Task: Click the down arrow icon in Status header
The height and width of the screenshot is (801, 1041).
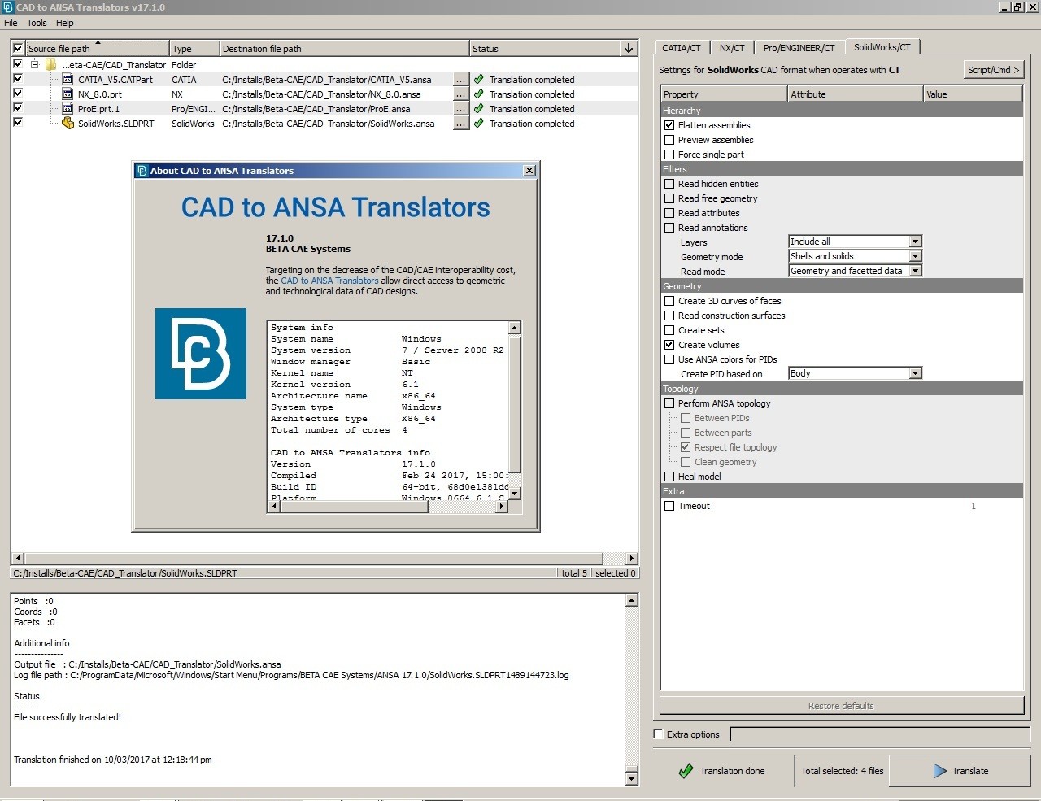Action: click(629, 49)
